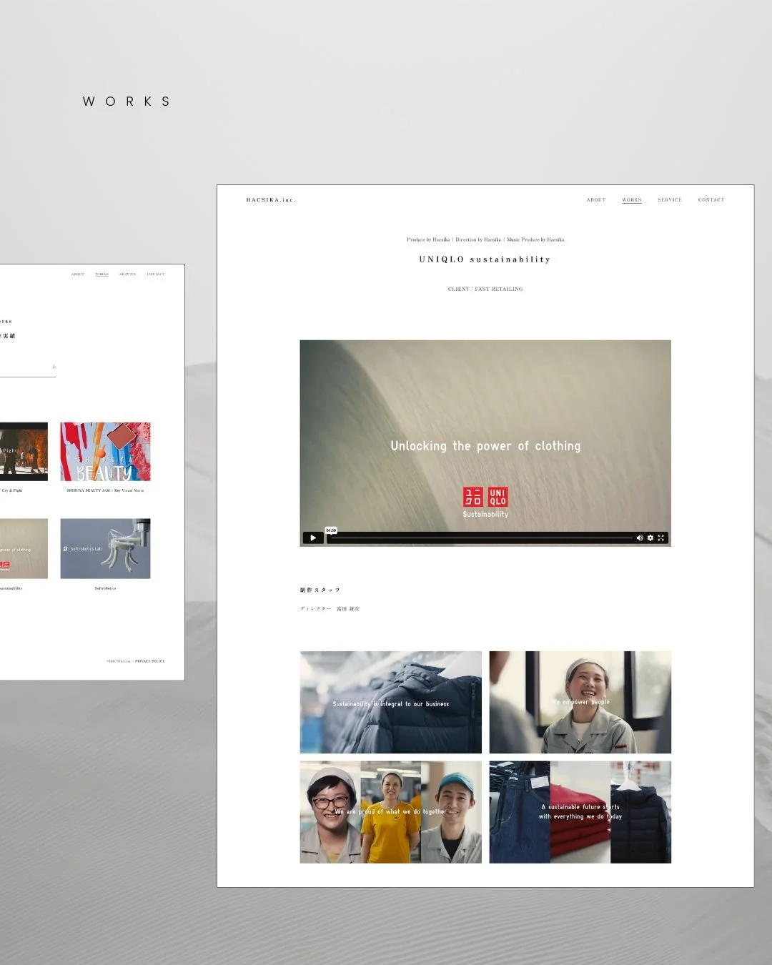Click the 'UNIQLO sustainability' title text
Screen dimensions: 772x965
[x=485, y=259]
